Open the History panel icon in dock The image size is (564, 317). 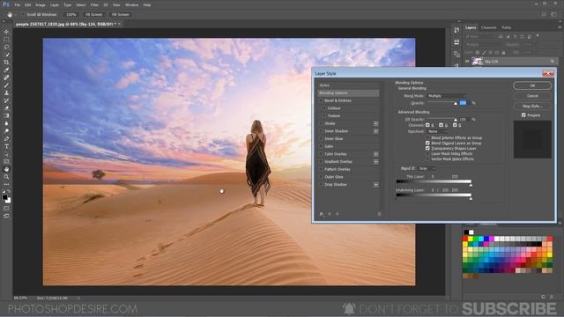tap(456, 31)
